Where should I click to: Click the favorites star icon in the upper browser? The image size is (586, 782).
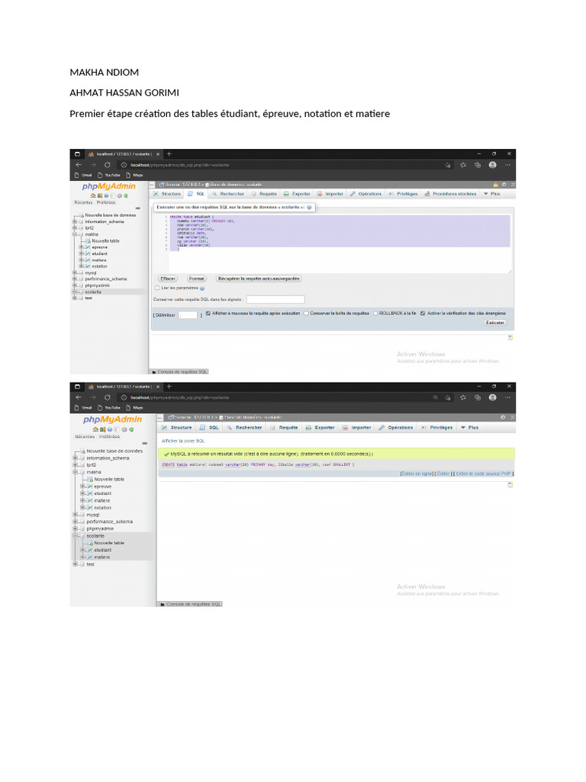point(463,165)
